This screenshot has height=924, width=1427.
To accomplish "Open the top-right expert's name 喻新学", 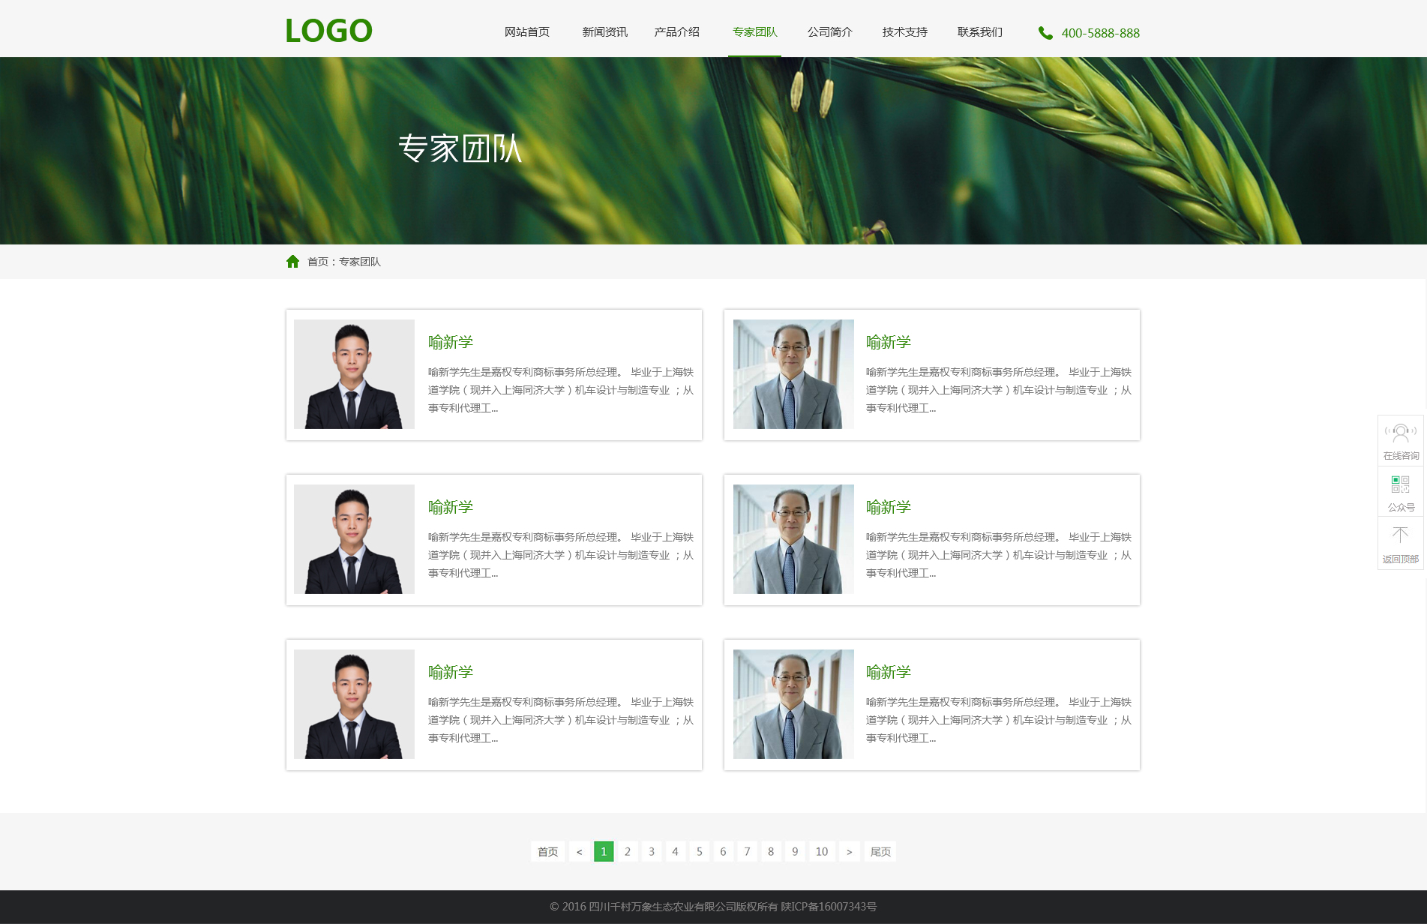I will click(x=888, y=342).
